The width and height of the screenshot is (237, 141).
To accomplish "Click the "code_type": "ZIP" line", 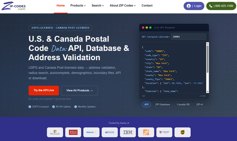I will coord(157,55).
